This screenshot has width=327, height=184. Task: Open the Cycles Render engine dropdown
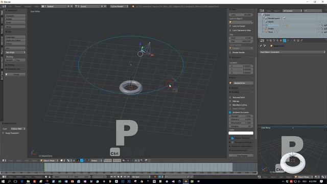pos(119,7)
